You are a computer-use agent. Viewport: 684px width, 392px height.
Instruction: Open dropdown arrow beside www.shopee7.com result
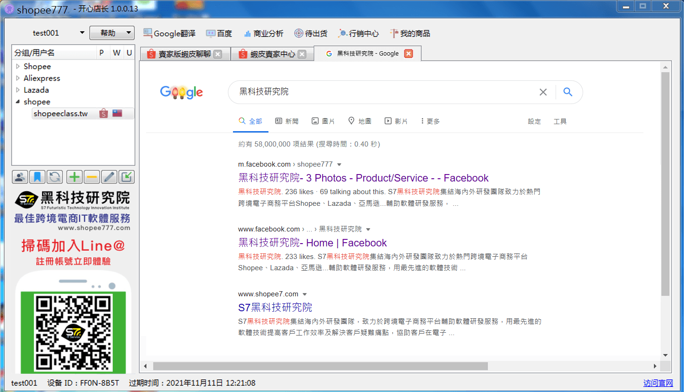point(305,294)
